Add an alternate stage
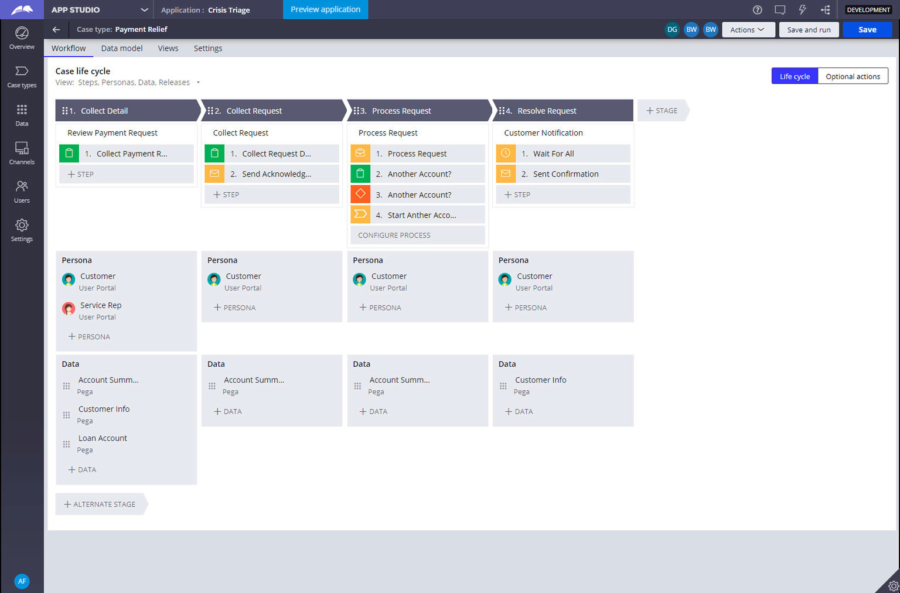 pyautogui.click(x=100, y=504)
